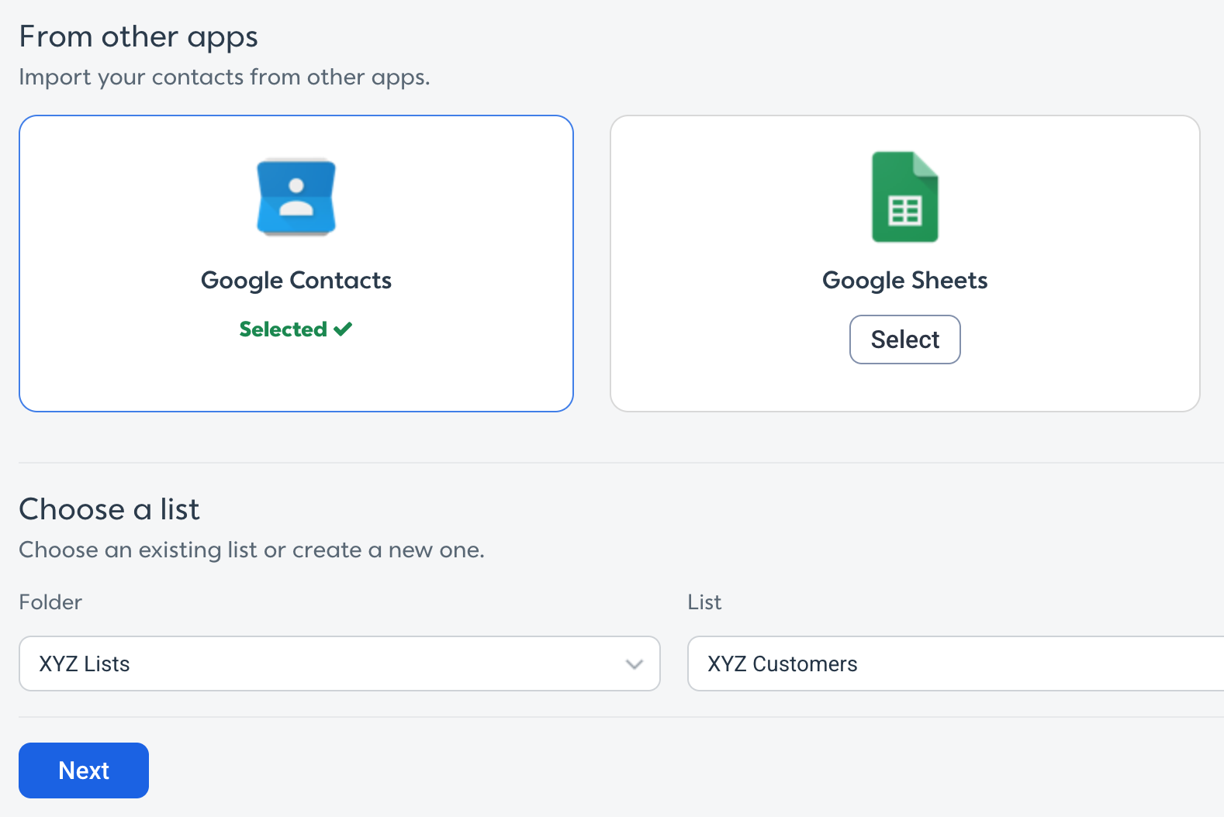
Task: Click the Next button
Action: click(84, 770)
